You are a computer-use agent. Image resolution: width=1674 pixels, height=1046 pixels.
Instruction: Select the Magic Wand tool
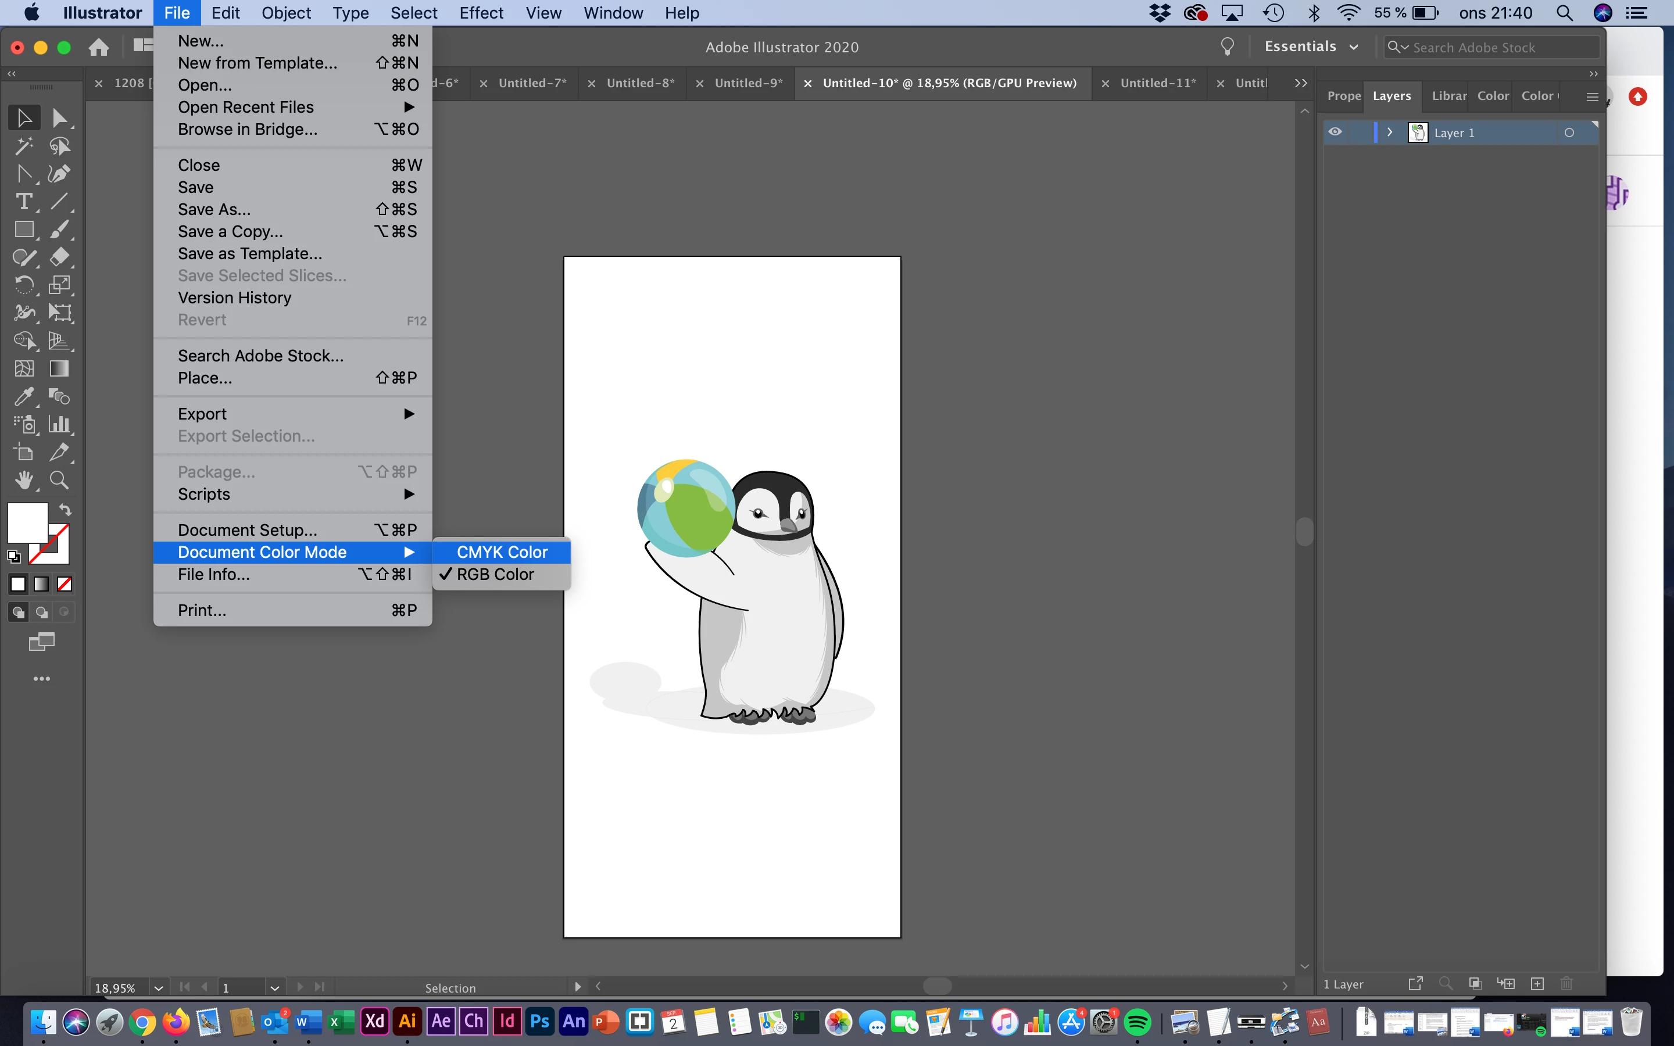(23, 146)
